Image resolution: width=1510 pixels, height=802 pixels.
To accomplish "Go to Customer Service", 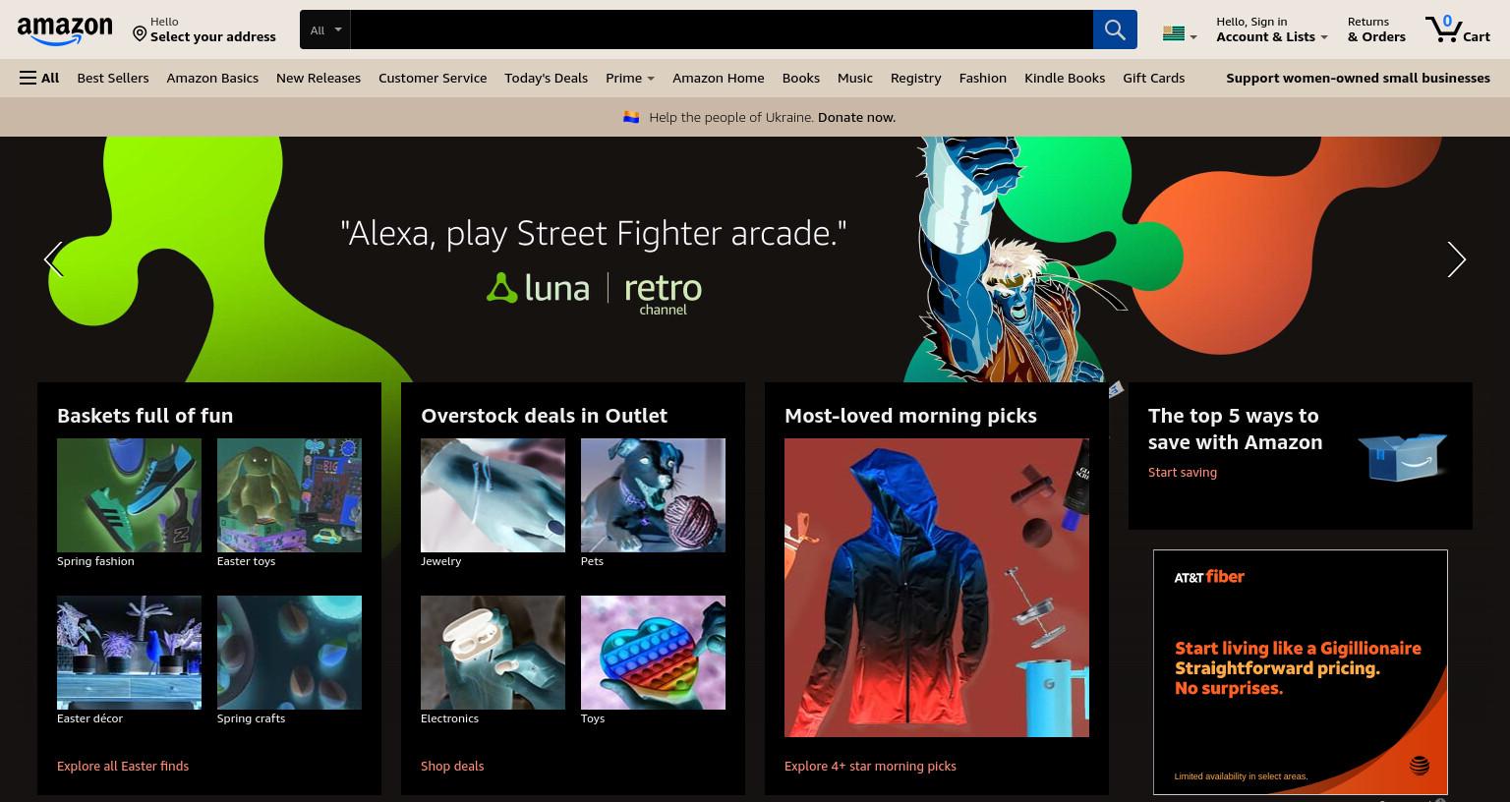I will (x=433, y=78).
